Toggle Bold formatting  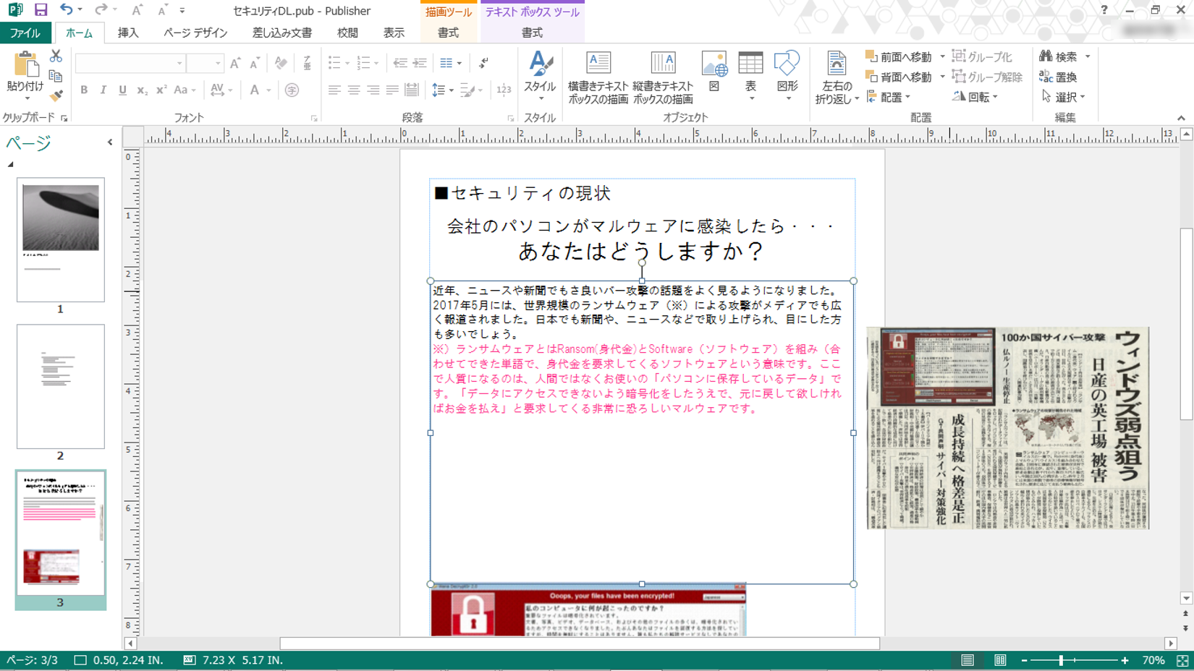tap(84, 90)
